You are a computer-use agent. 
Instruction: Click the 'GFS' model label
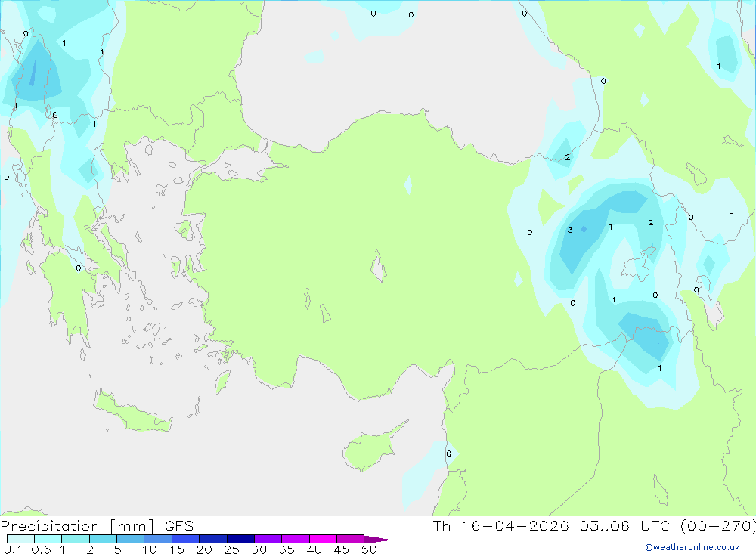tap(179, 526)
